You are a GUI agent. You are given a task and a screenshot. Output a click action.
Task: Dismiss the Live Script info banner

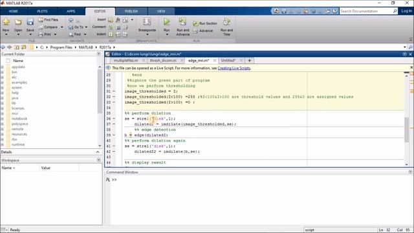411,67
